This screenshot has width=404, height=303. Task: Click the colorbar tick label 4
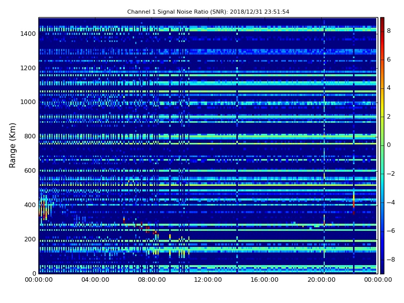(x=389, y=88)
